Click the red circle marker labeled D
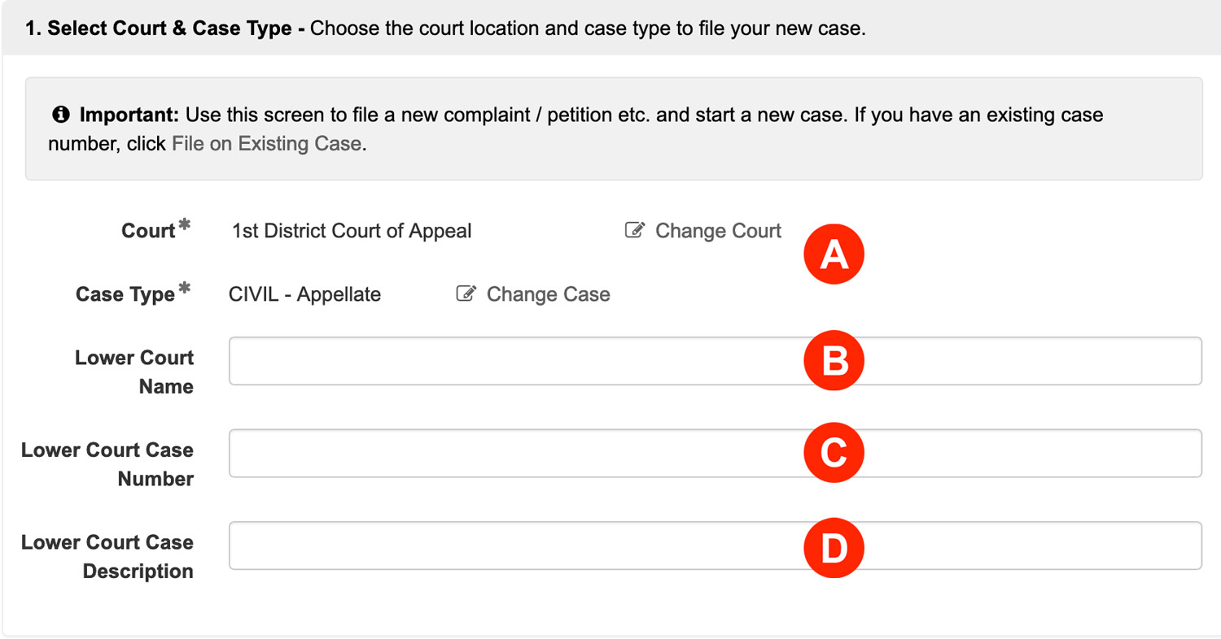1221x639 pixels. pos(834,549)
